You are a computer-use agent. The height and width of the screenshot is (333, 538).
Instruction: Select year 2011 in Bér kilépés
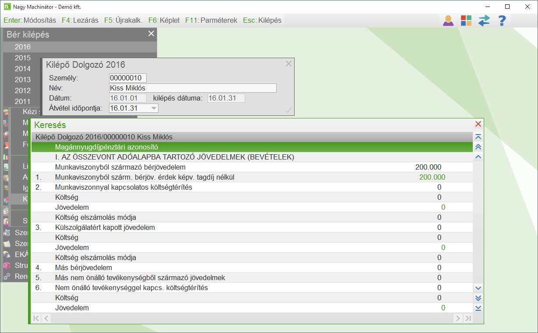[x=23, y=101]
